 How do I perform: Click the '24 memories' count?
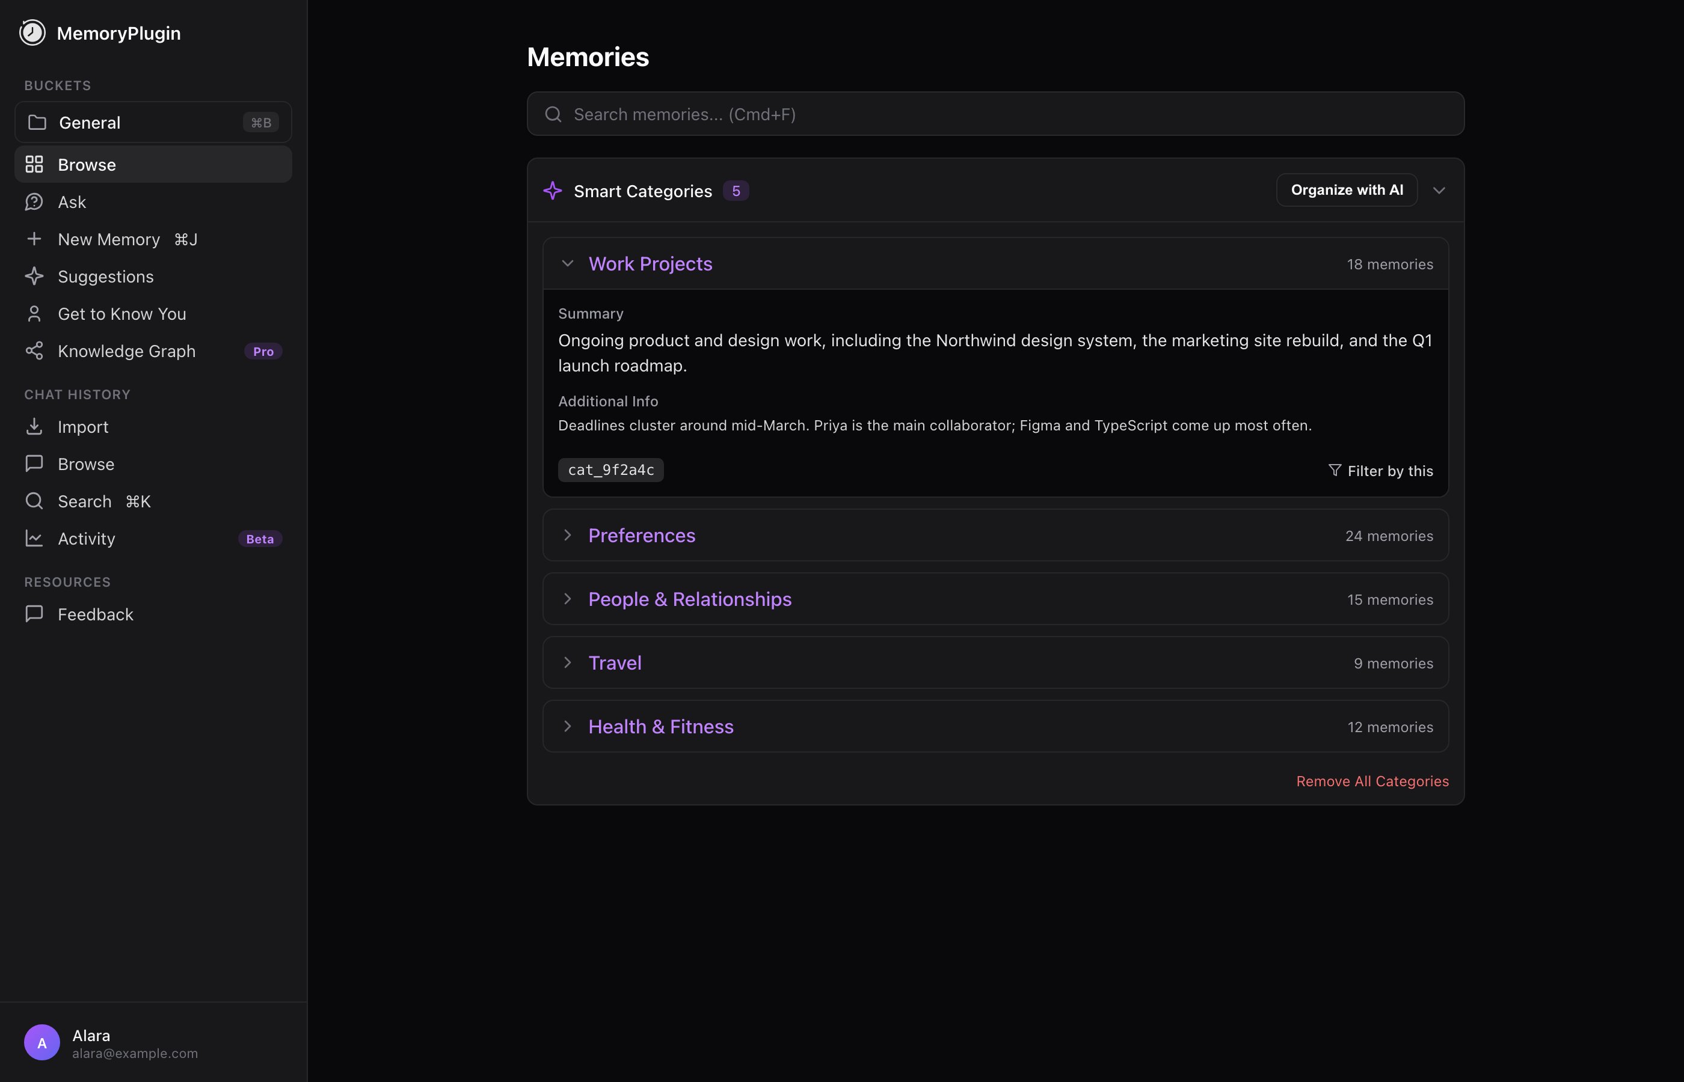(x=1389, y=536)
